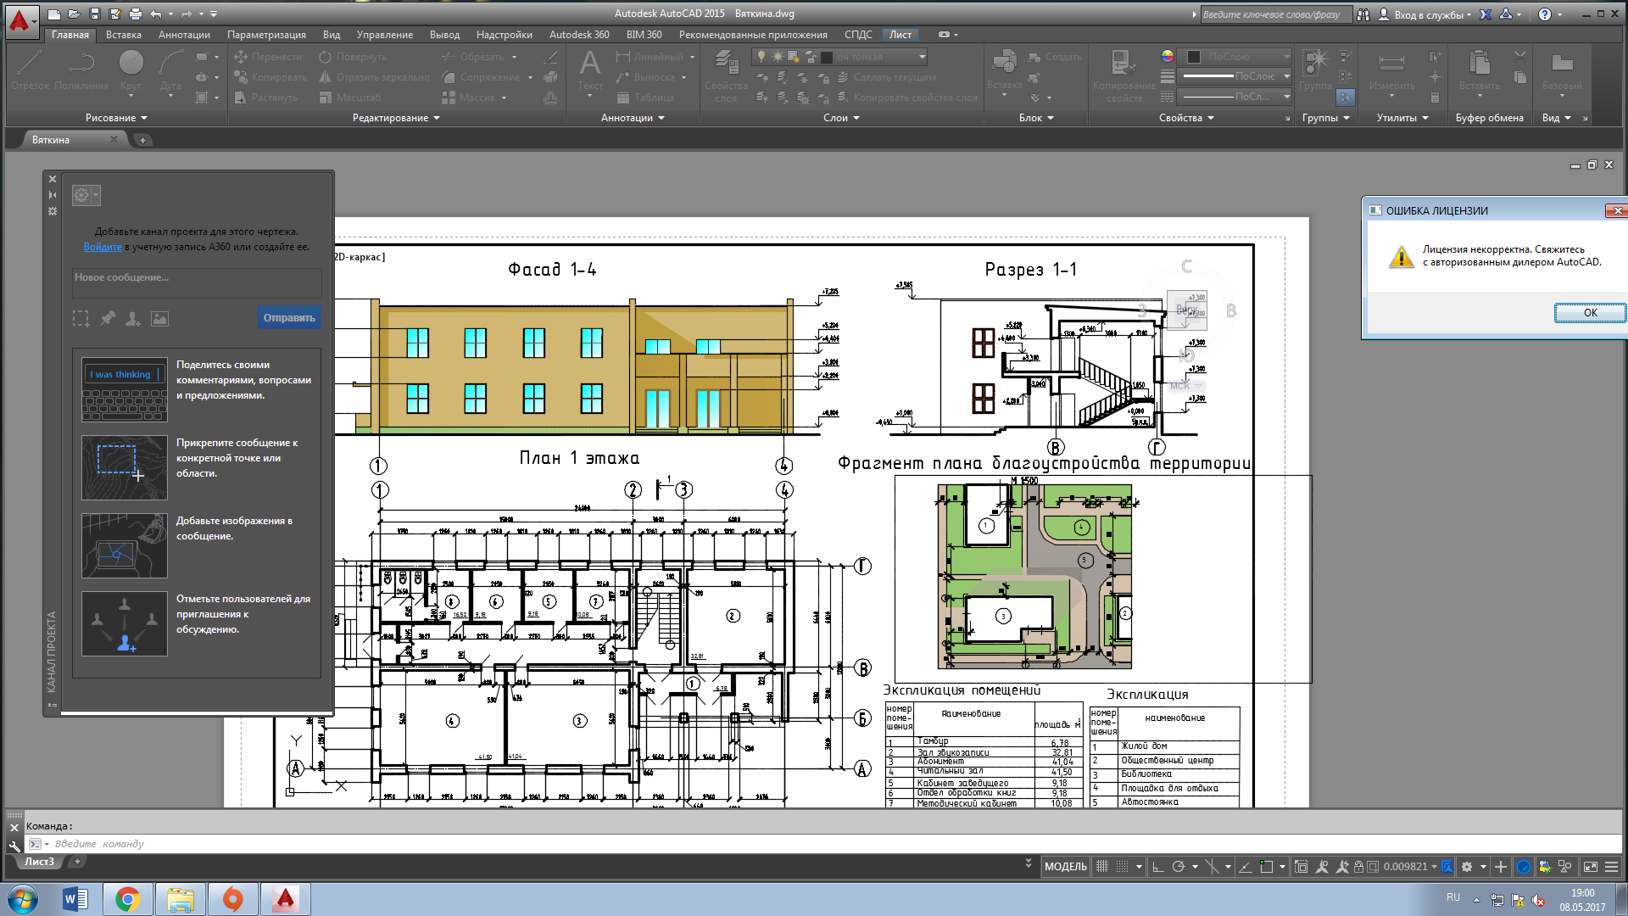Click the Autodesk Exchange X icon
Image resolution: width=1628 pixels, height=916 pixels.
[x=1486, y=14]
